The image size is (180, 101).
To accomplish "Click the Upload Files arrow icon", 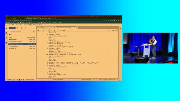I will point(21,28).
